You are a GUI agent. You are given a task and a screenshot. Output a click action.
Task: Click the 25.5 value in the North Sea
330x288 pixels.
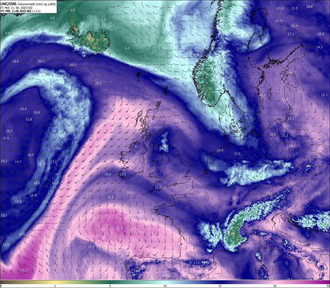click(x=177, y=120)
